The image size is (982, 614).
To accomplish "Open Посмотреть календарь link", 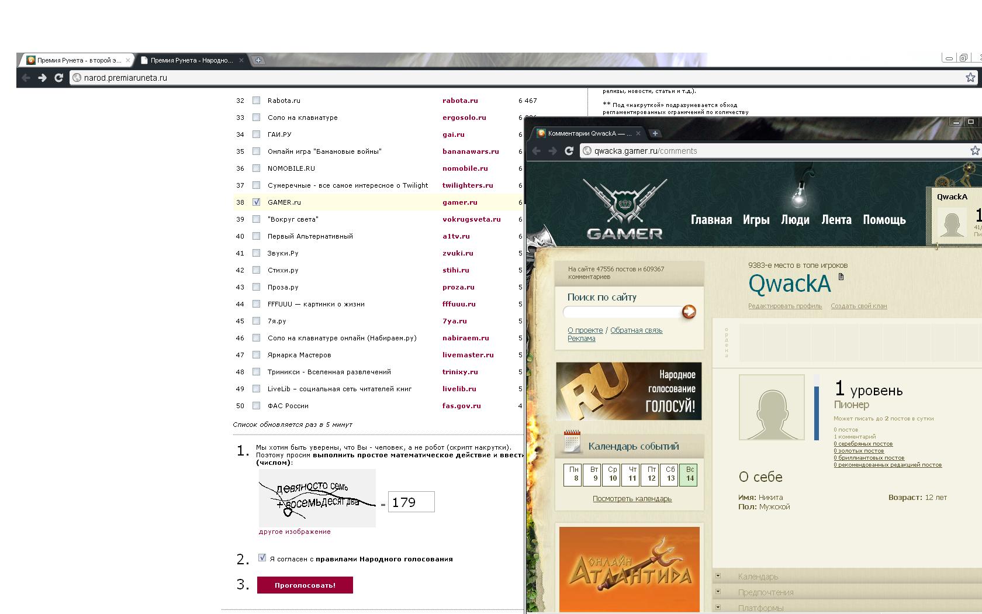I will [x=632, y=499].
